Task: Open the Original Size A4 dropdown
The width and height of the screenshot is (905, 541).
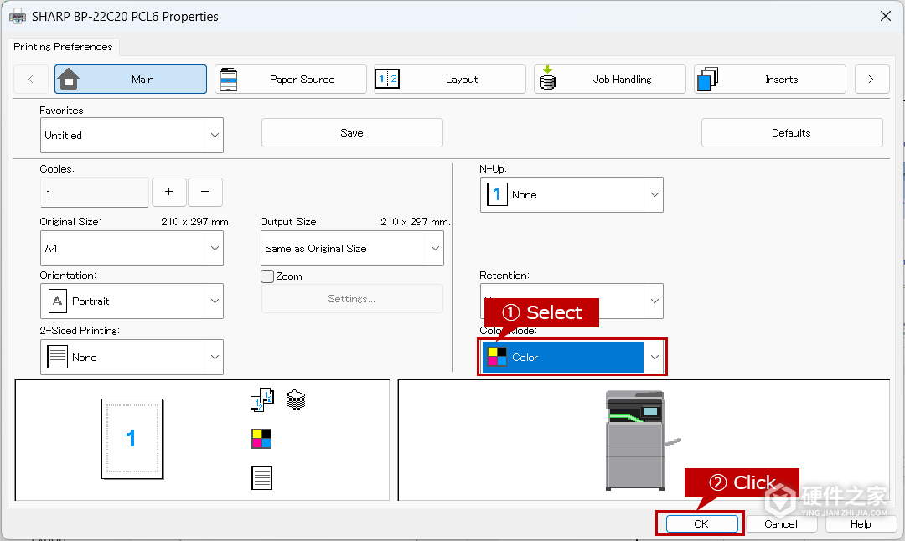Action: [132, 249]
